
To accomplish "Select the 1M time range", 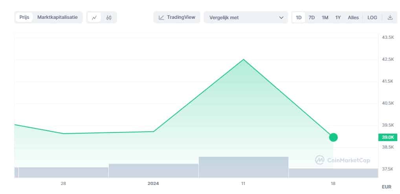I will (325, 18).
